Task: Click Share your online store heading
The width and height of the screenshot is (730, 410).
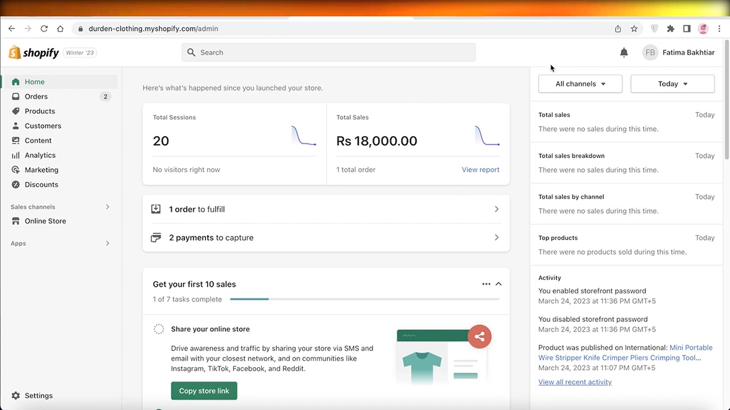Action: click(x=210, y=329)
